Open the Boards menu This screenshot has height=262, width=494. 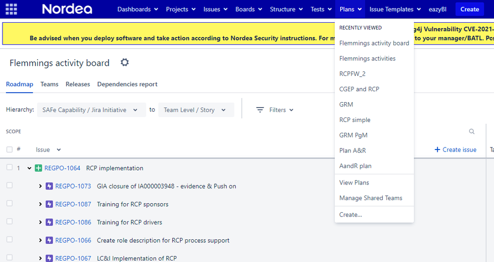coord(249,9)
